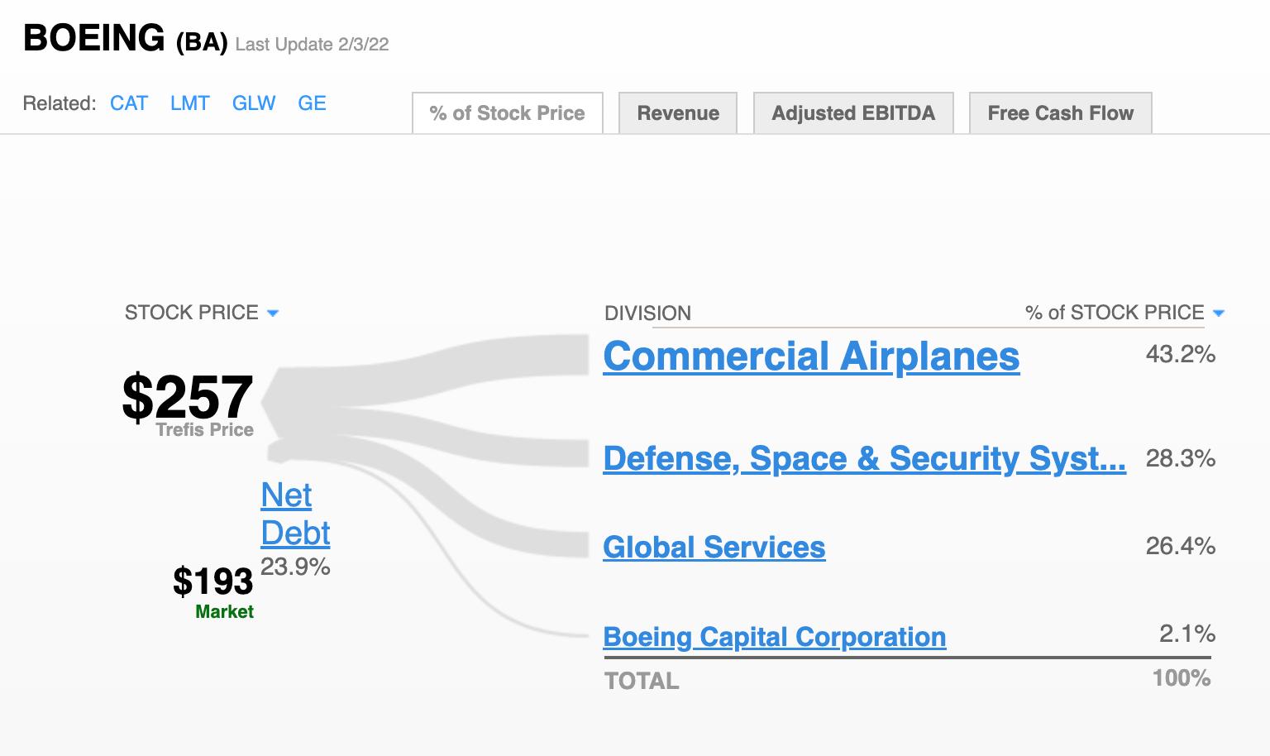Click the $257 Trefis Price value
Viewport: 1270px width, 756px height.
pos(188,398)
